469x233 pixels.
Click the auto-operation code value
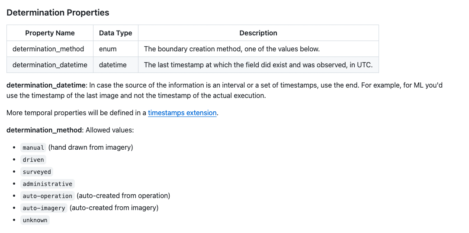[48, 196]
